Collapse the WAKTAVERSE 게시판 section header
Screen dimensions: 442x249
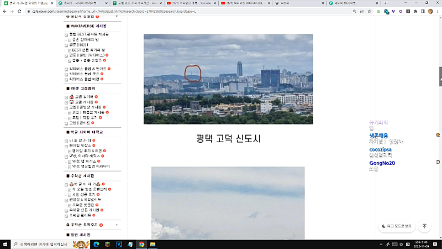tap(90, 26)
